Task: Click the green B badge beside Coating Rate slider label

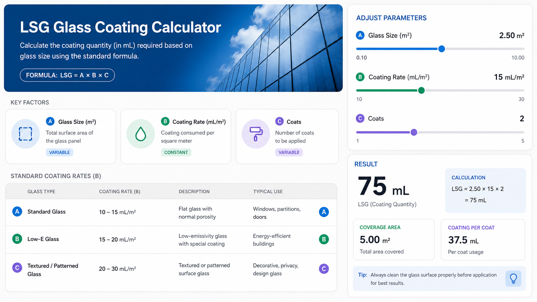Action: coord(360,77)
